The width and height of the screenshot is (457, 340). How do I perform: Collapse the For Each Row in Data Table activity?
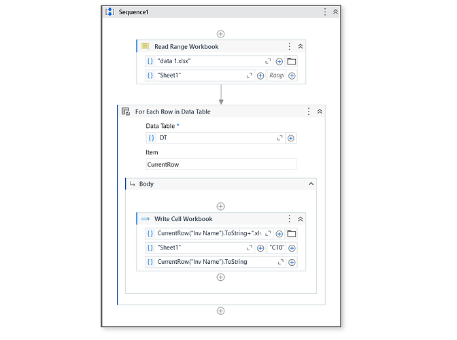point(320,112)
